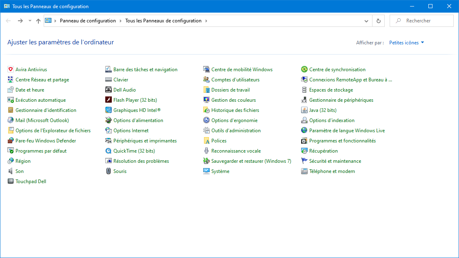Open the Mail (Microsoft Outlook) icon
The width and height of the screenshot is (459, 258).
click(x=11, y=120)
